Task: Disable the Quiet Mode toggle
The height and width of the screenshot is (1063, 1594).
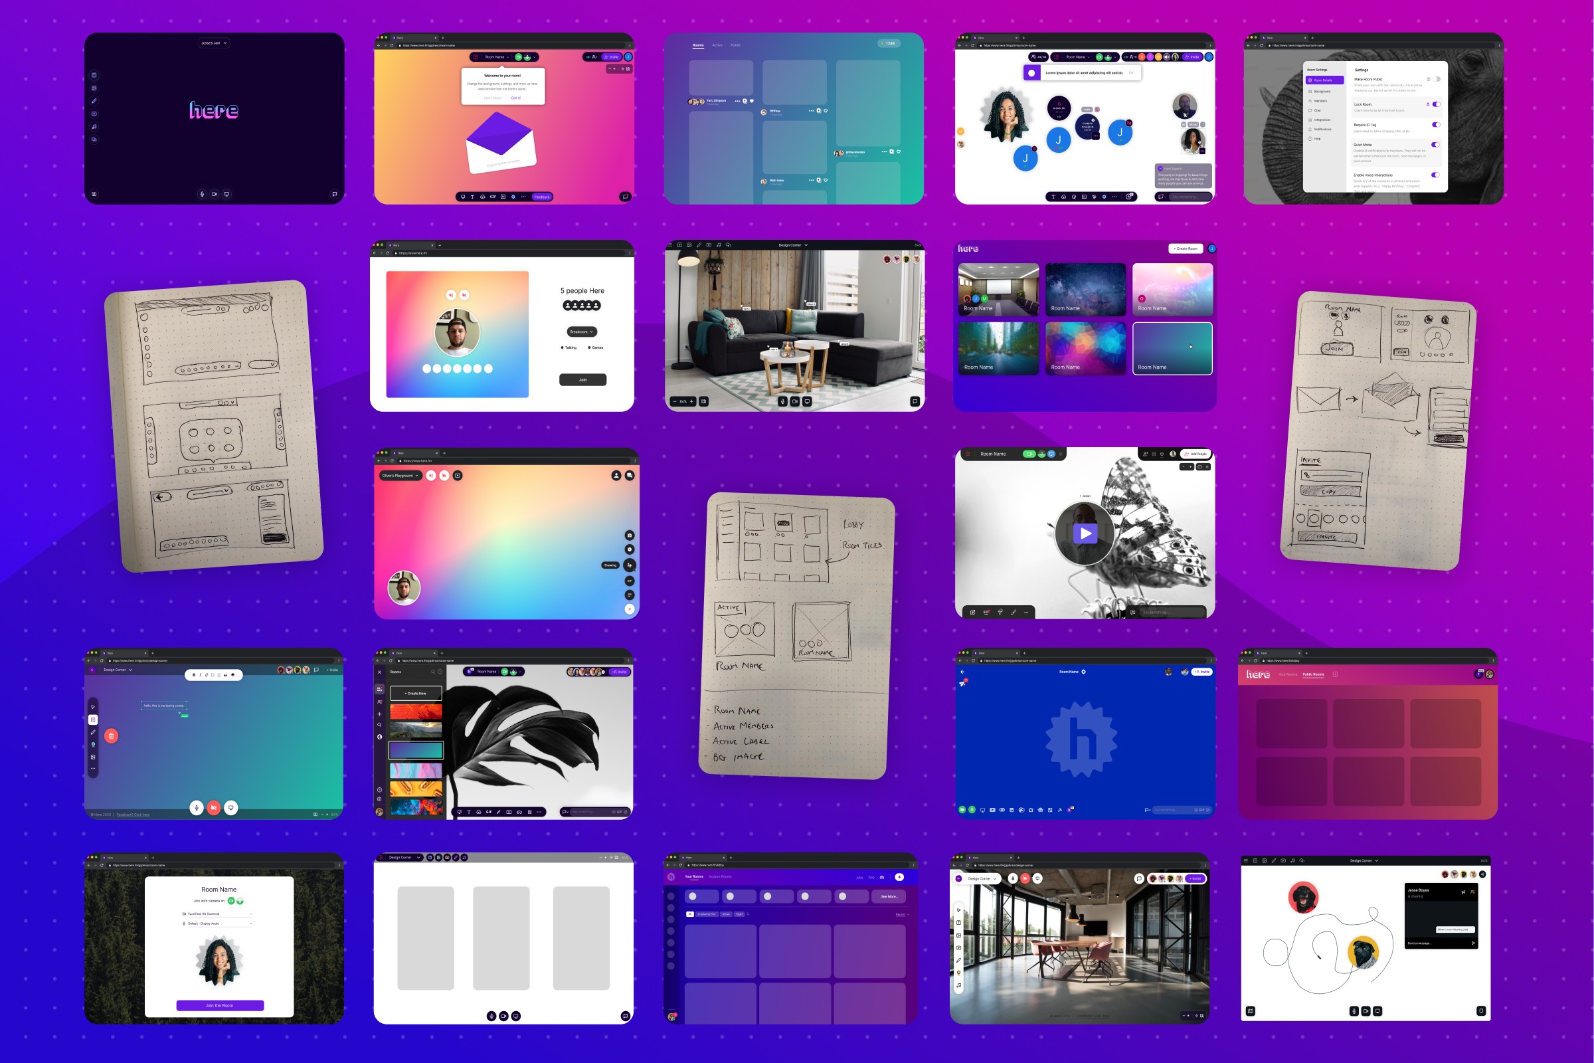Action: [x=1435, y=144]
